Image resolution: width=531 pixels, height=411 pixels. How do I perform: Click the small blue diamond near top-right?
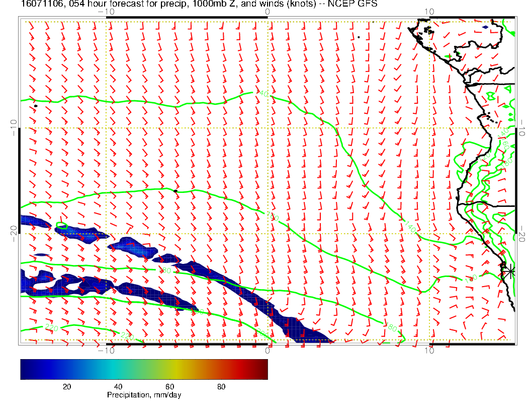click(x=485, y=27)
